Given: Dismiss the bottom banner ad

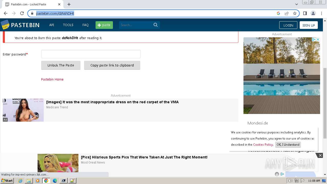Looking at the screenshot, I should (x=320, y=155).
